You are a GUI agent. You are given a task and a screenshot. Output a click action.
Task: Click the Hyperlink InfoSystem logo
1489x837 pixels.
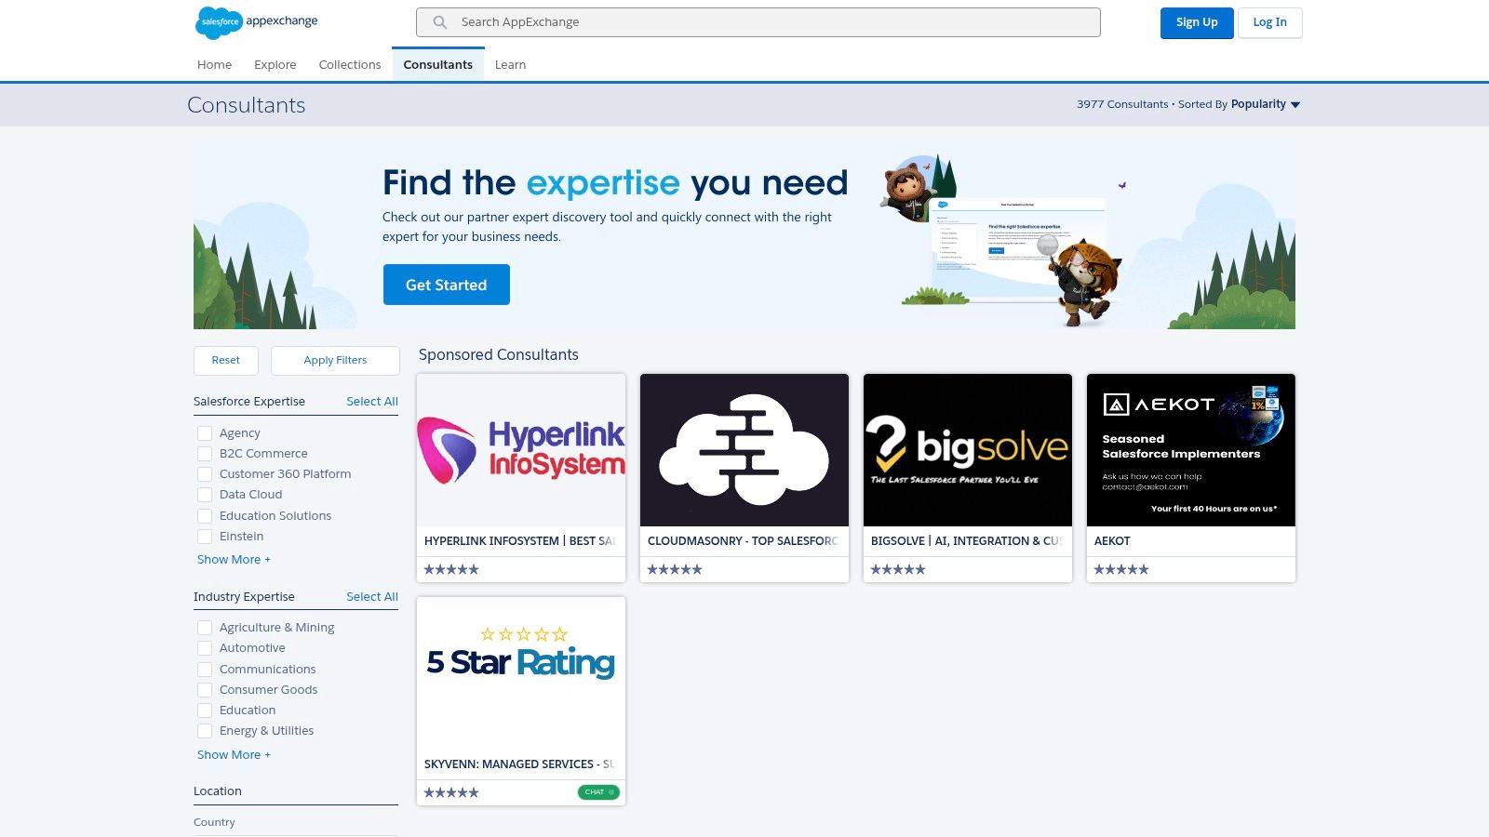(520, 450)
